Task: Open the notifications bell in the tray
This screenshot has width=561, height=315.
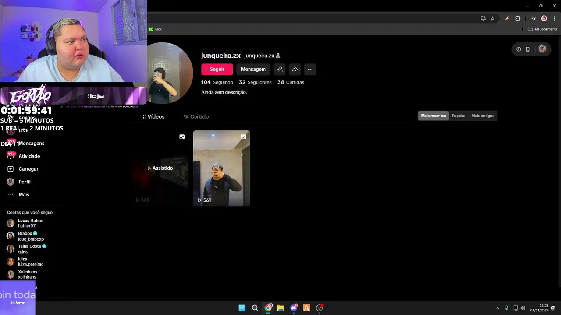Action: click(x=553, y=308)
